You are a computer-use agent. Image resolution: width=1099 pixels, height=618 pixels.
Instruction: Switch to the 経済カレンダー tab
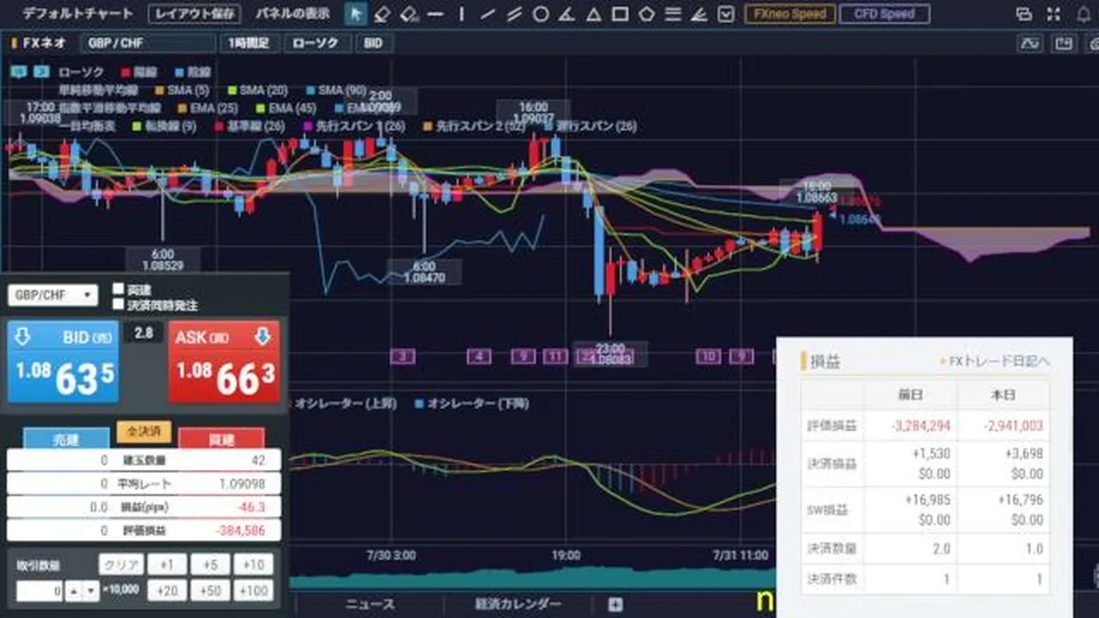pos(518,604)
